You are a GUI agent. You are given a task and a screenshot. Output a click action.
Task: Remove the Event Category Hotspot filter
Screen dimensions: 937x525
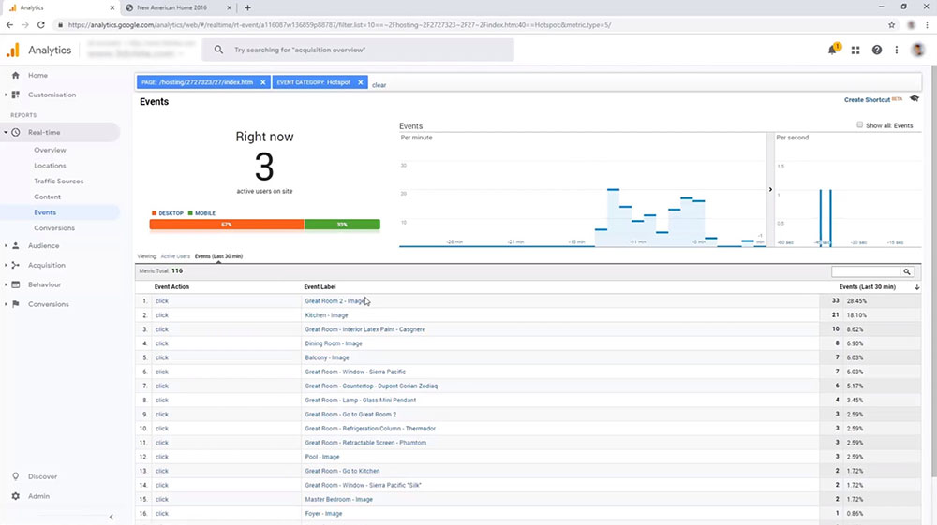(361, 82)
